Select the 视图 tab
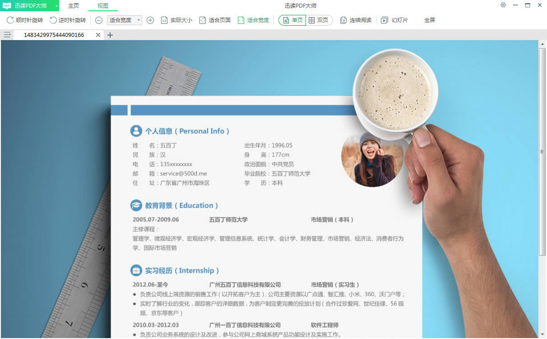Viewport: 547px width, 339px height. 103,5
